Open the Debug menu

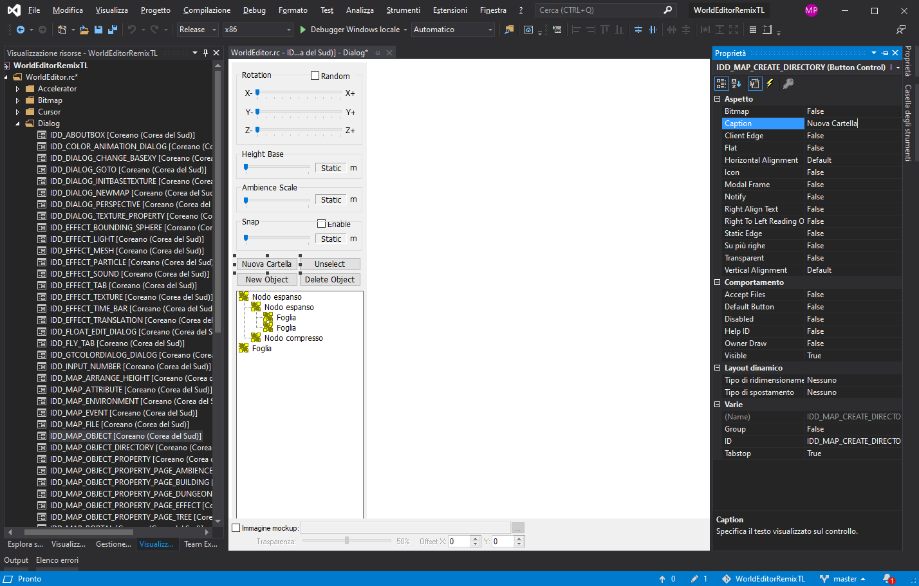254,10
